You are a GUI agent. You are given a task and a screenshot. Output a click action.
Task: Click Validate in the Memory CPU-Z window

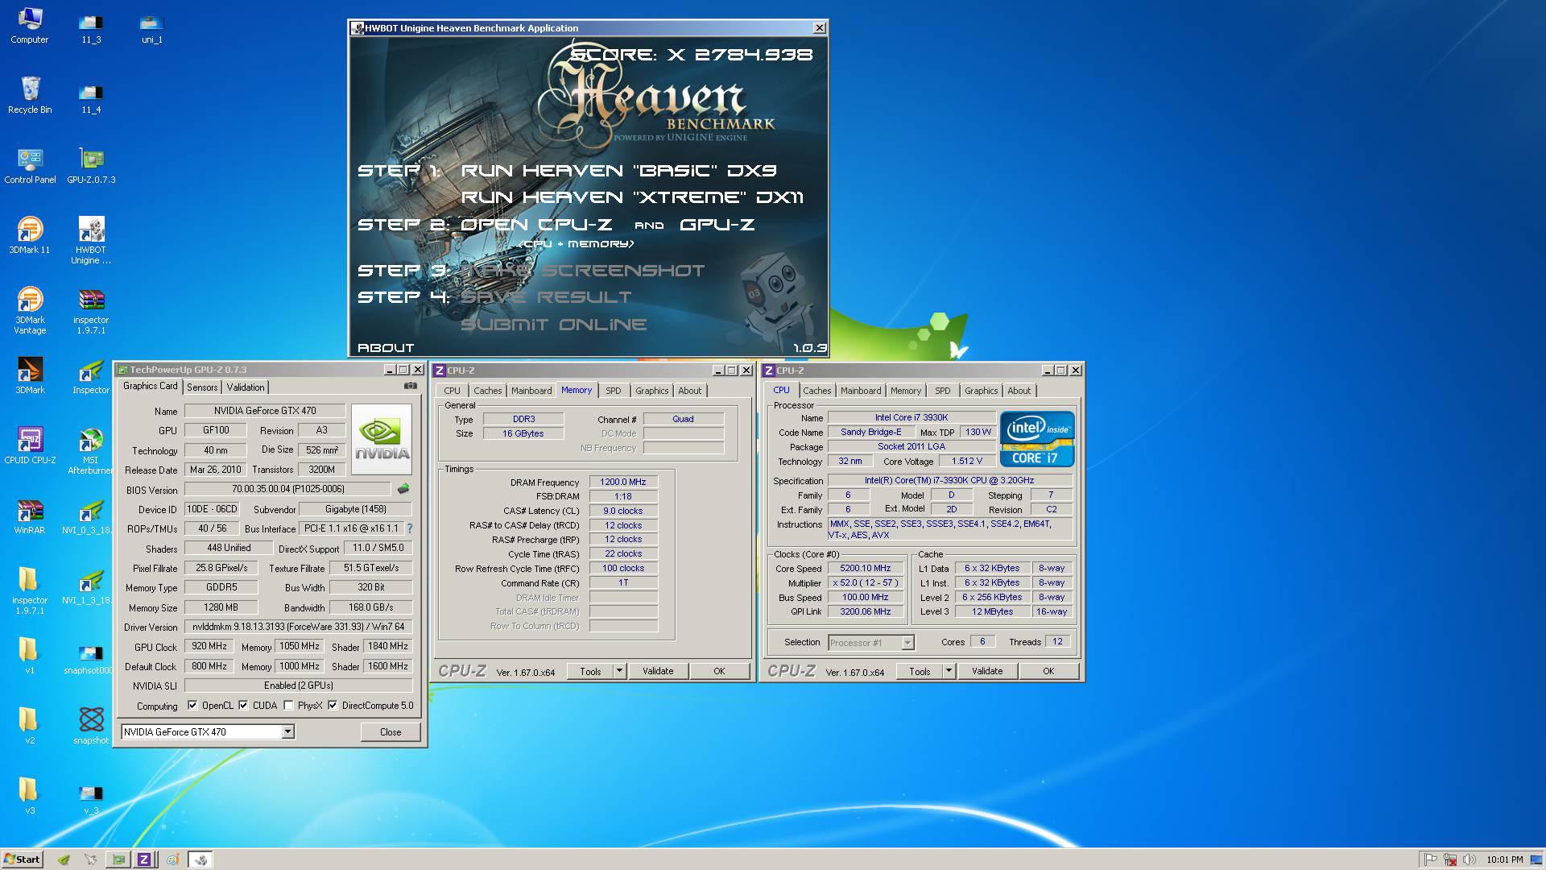point(658,671)
